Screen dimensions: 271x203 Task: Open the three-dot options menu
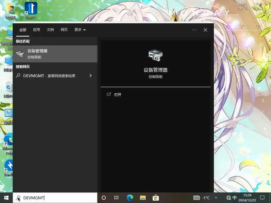(x=194, y=30)
